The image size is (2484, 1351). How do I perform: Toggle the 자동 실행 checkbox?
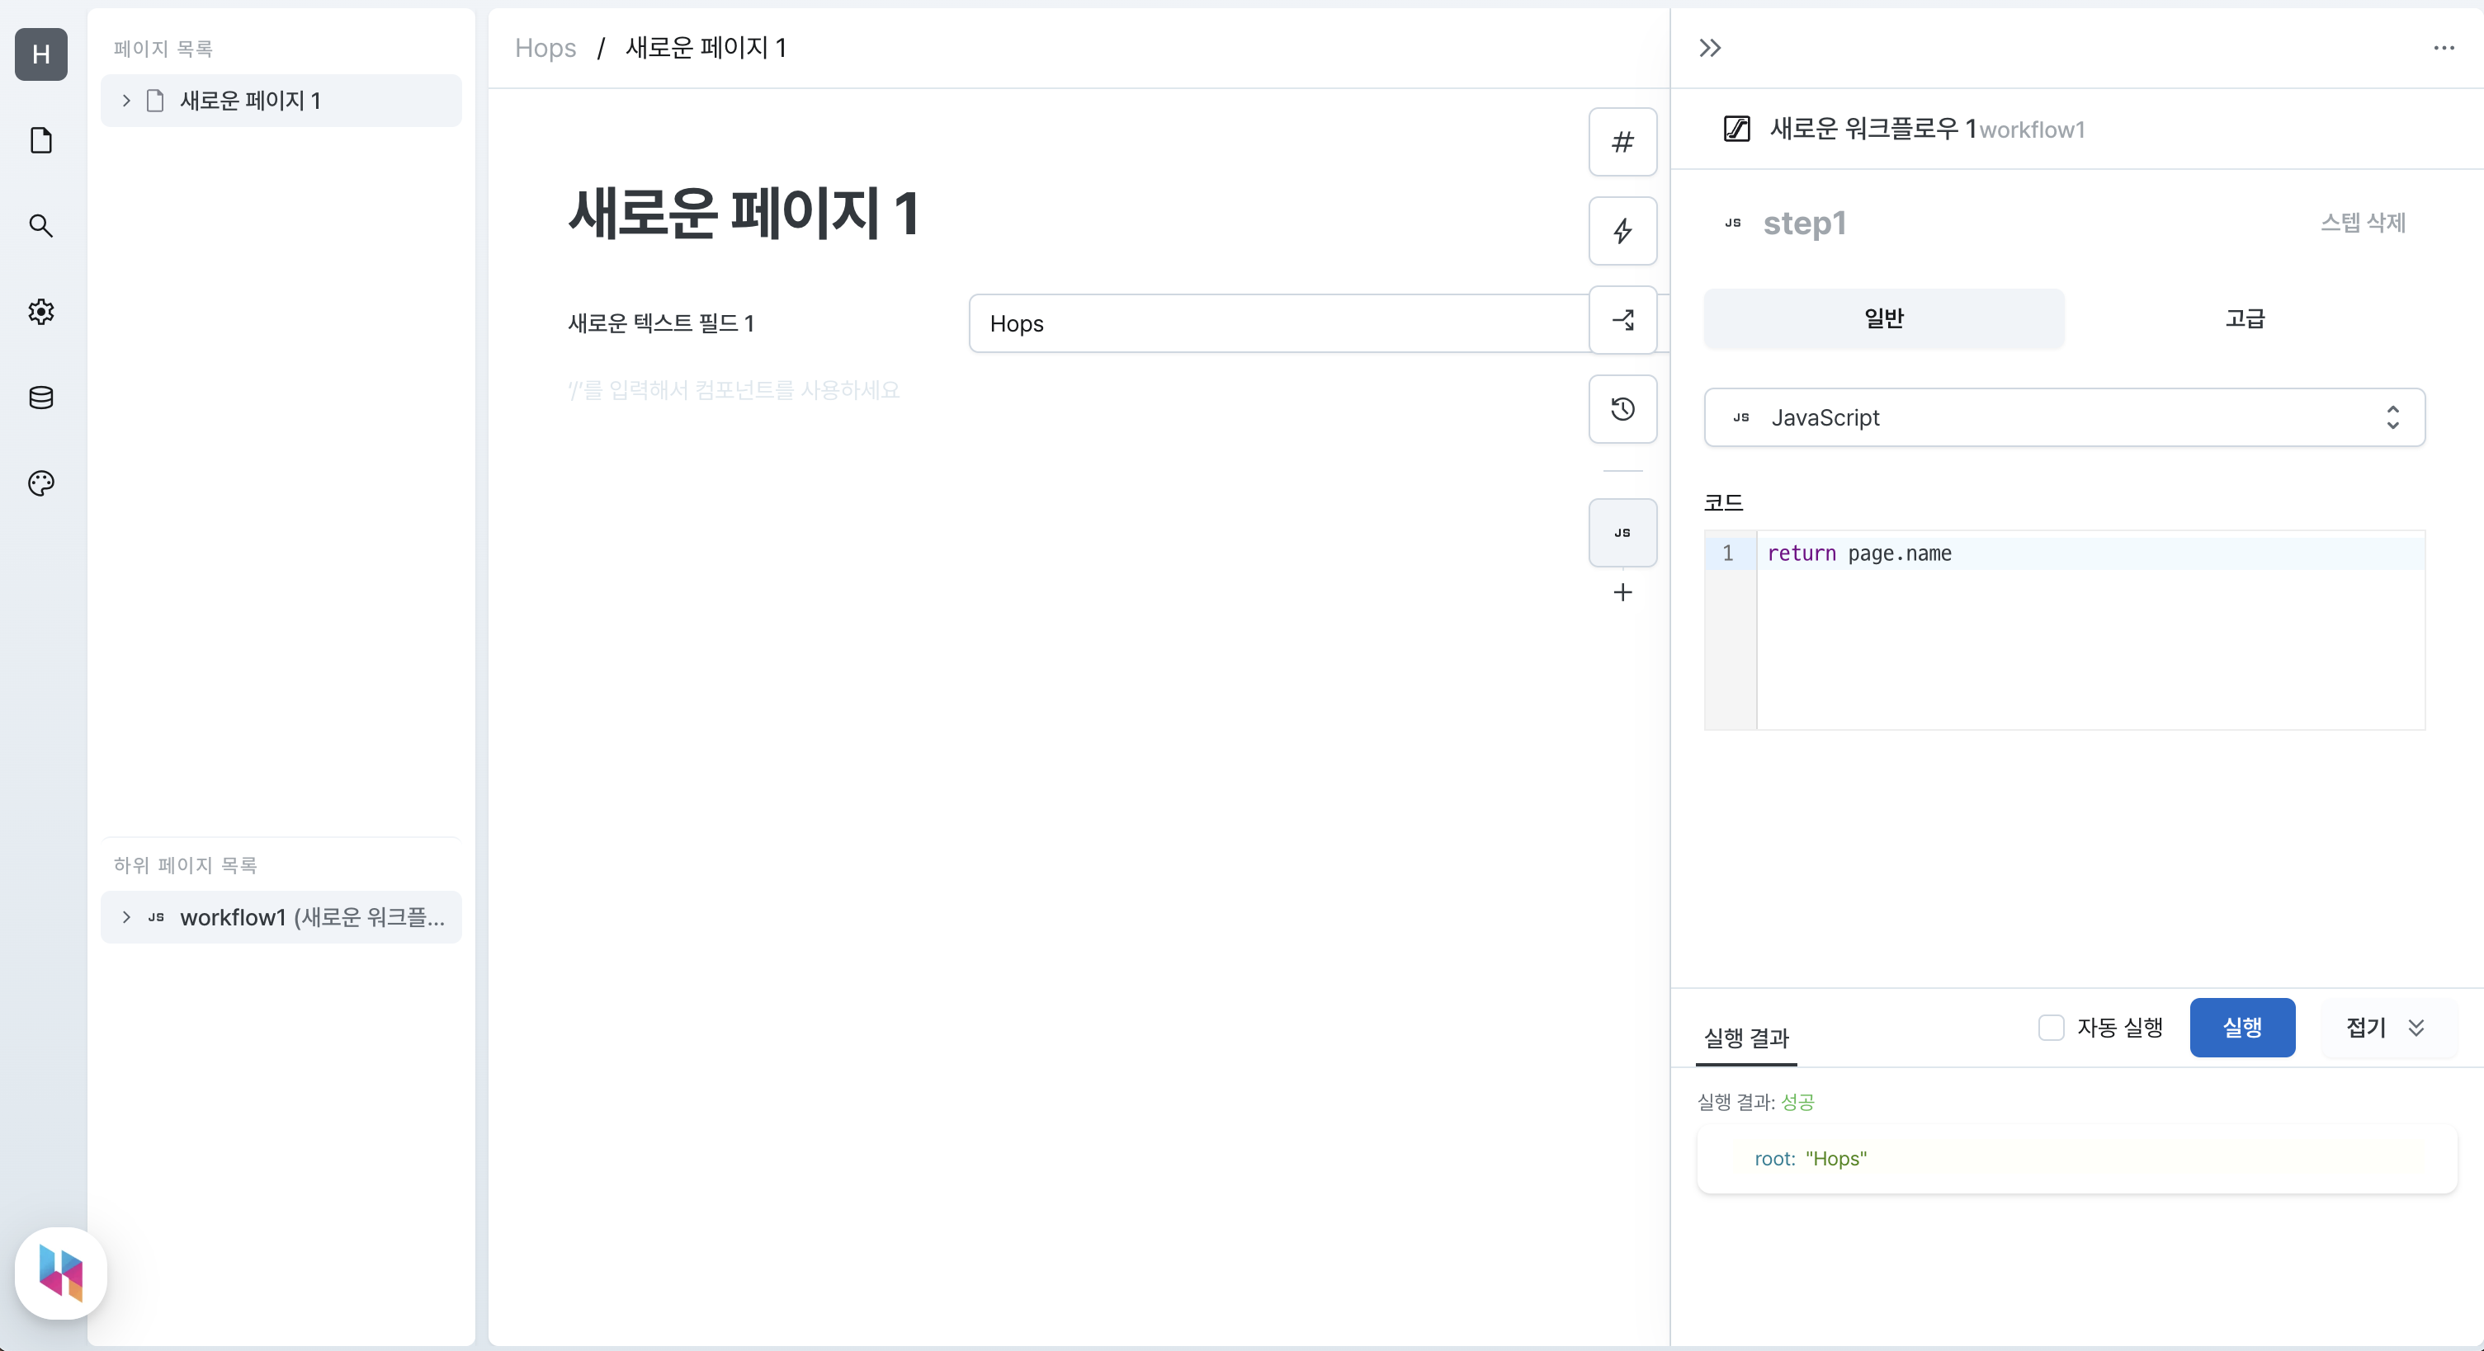[x=2051, y=1027]
